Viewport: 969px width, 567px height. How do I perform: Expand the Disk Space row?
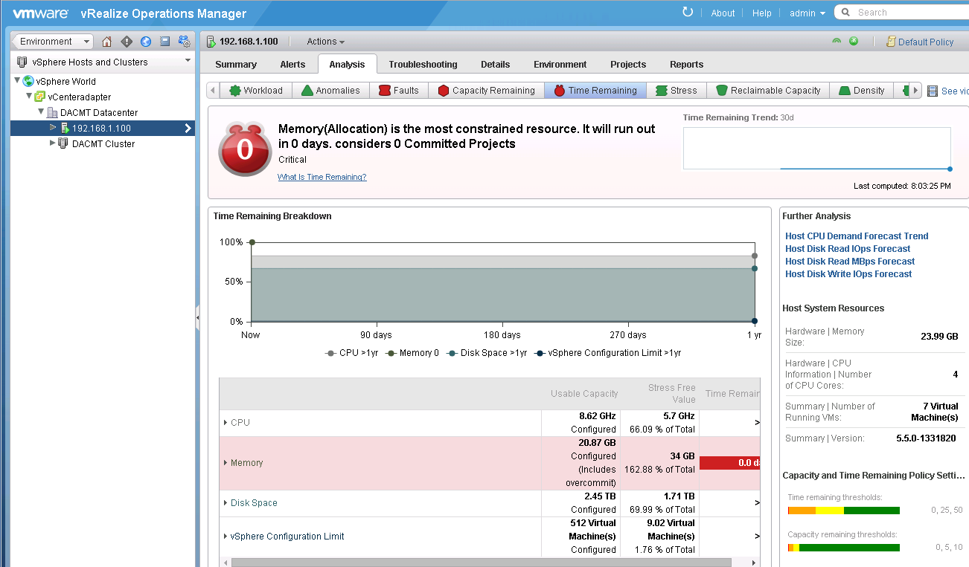(x=226, y=502)
